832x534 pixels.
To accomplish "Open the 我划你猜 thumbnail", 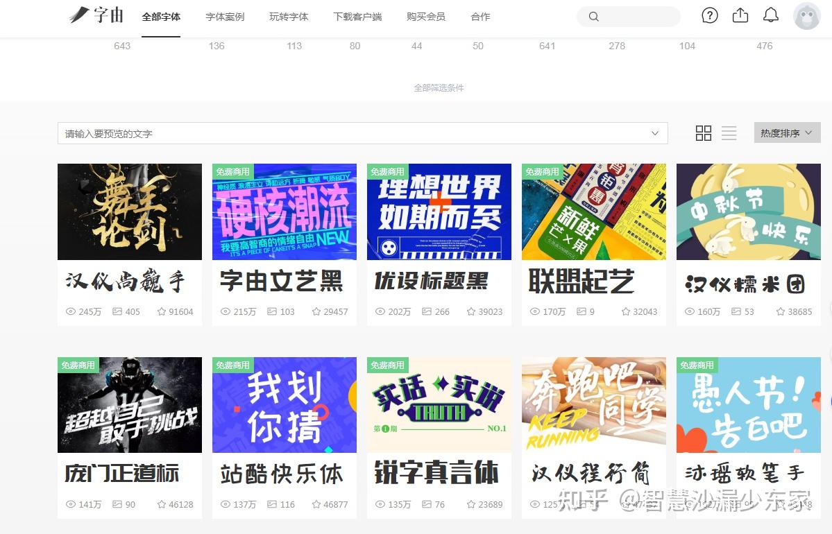I will click(285, 405).
